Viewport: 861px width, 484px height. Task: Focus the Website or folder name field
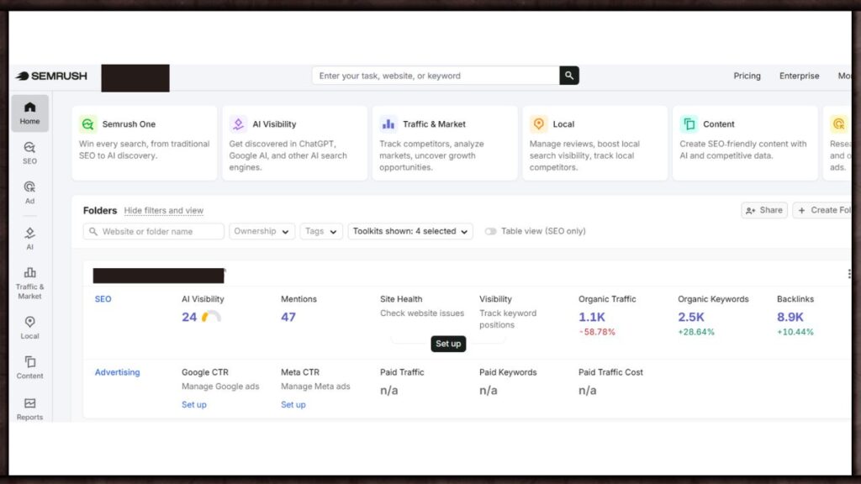pos(154,232)
